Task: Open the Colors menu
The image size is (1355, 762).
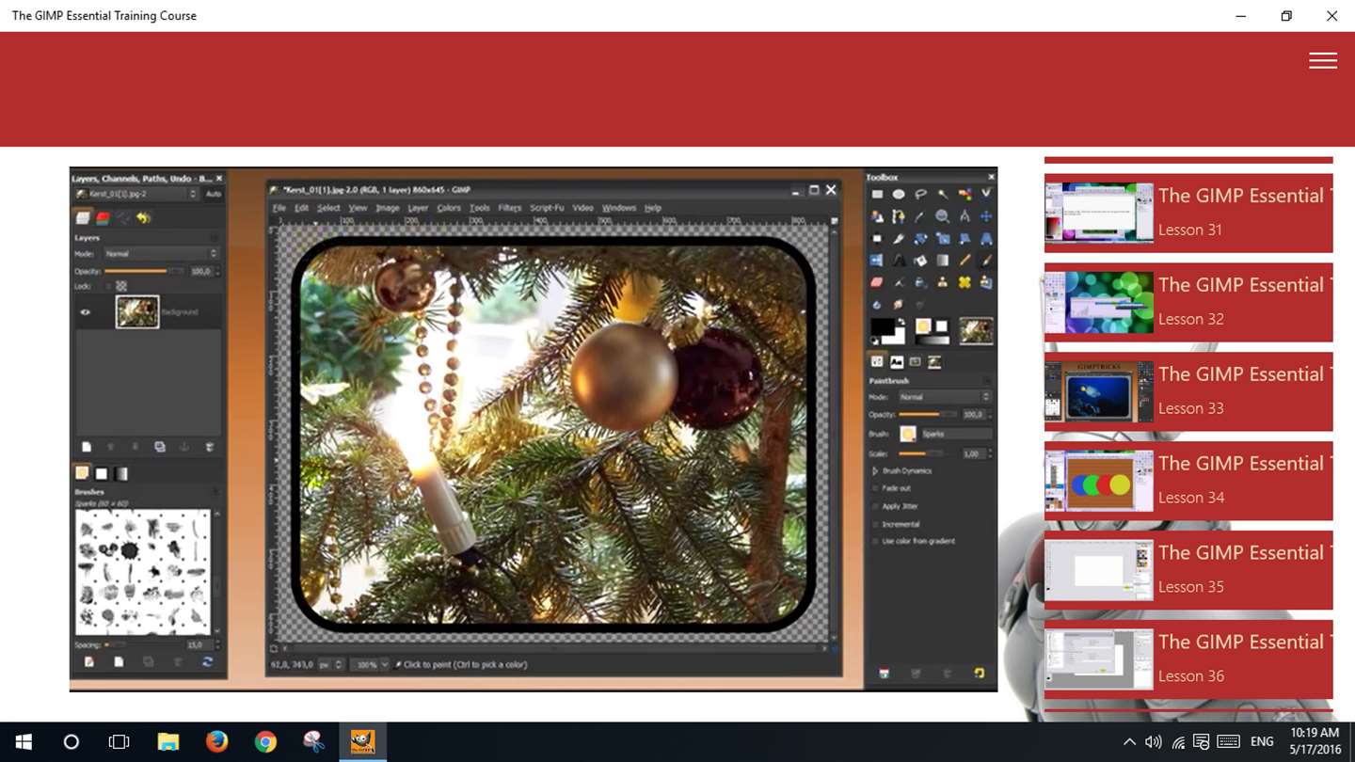Action: click(449, 208)
